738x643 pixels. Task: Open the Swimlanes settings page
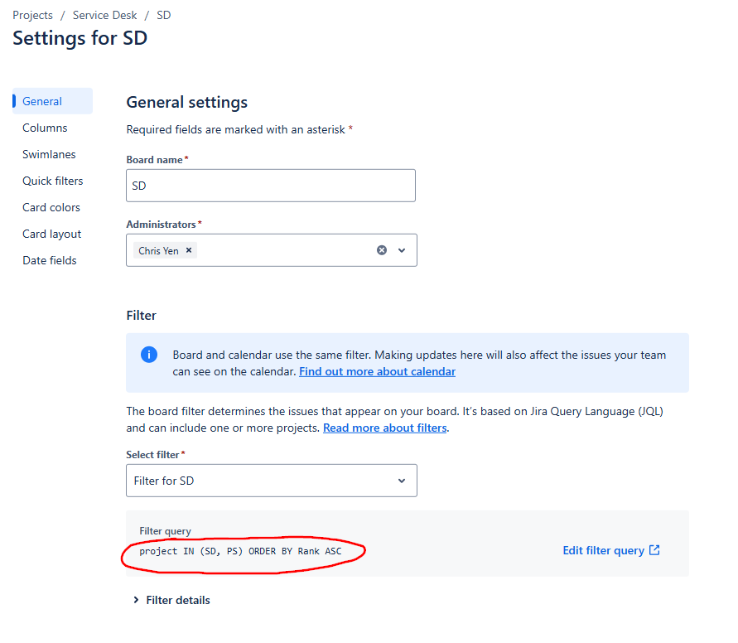click(x=49, y=153)
